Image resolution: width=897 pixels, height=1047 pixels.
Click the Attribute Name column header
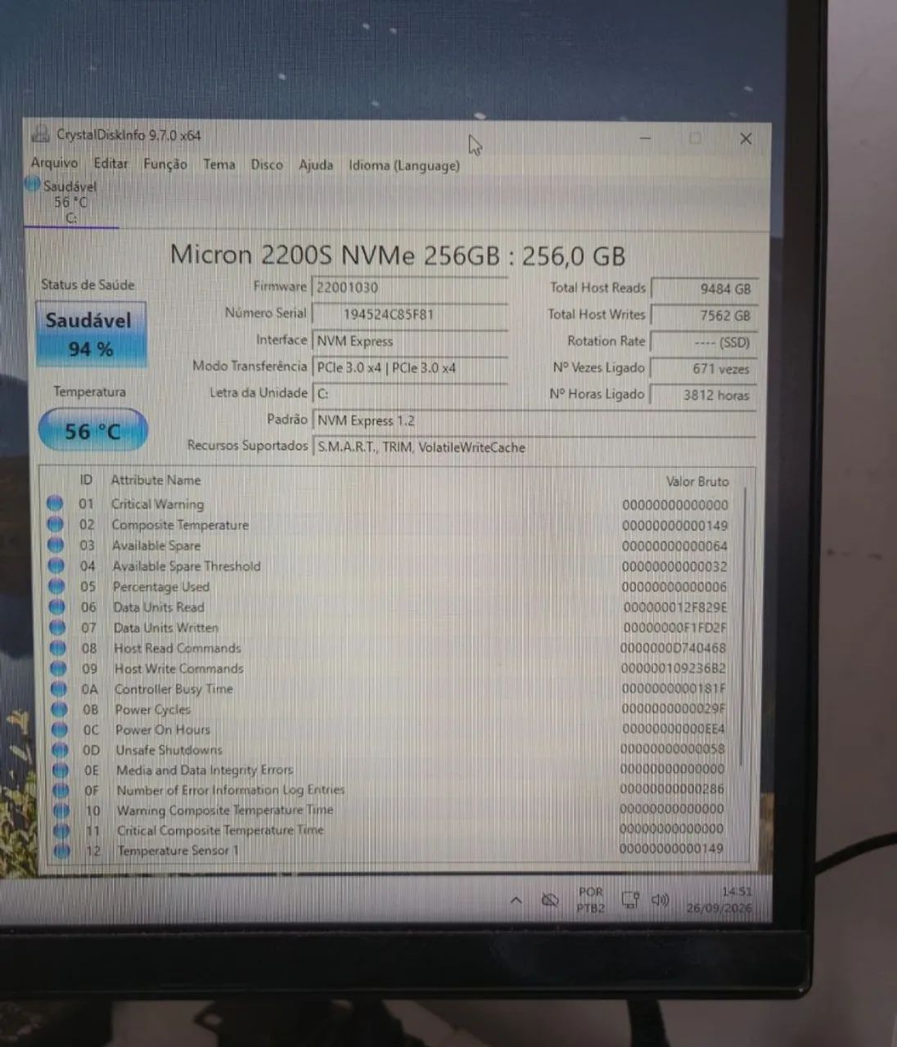(x=156, y=480)
